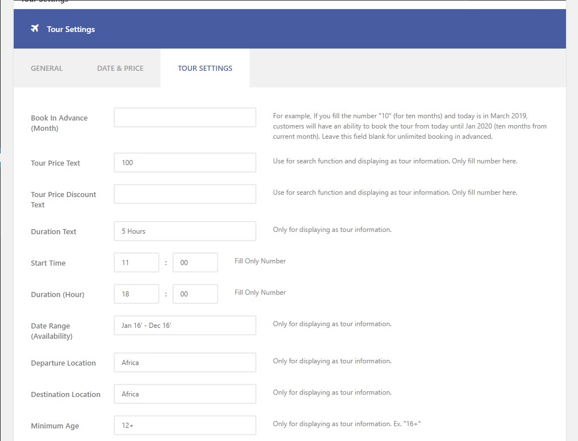Click the Departure Location field
578x441 pixels.
185,363
